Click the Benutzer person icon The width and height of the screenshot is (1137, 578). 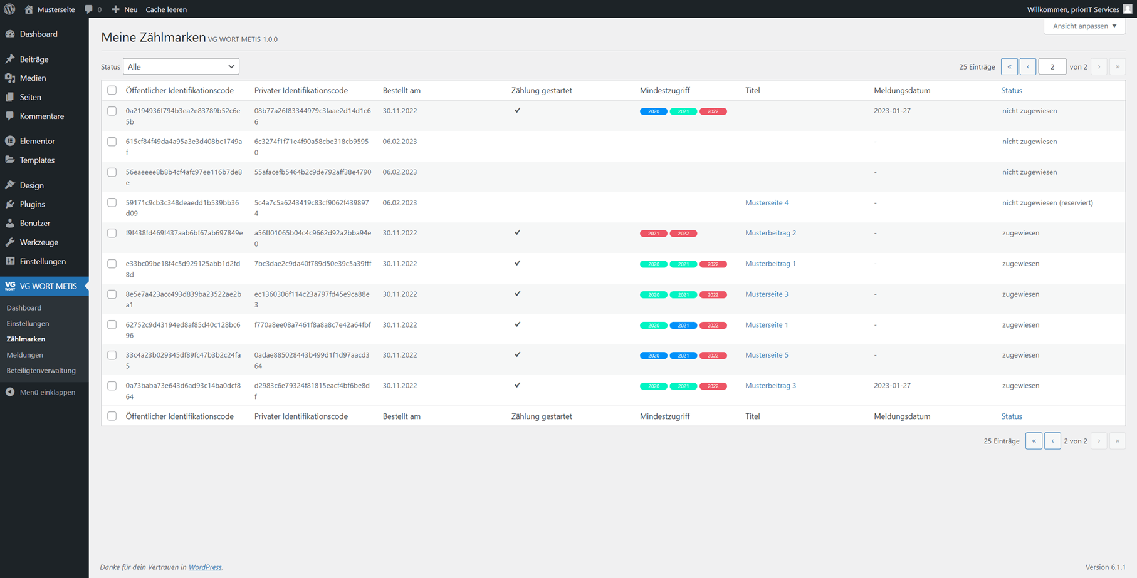pos(10,223)
